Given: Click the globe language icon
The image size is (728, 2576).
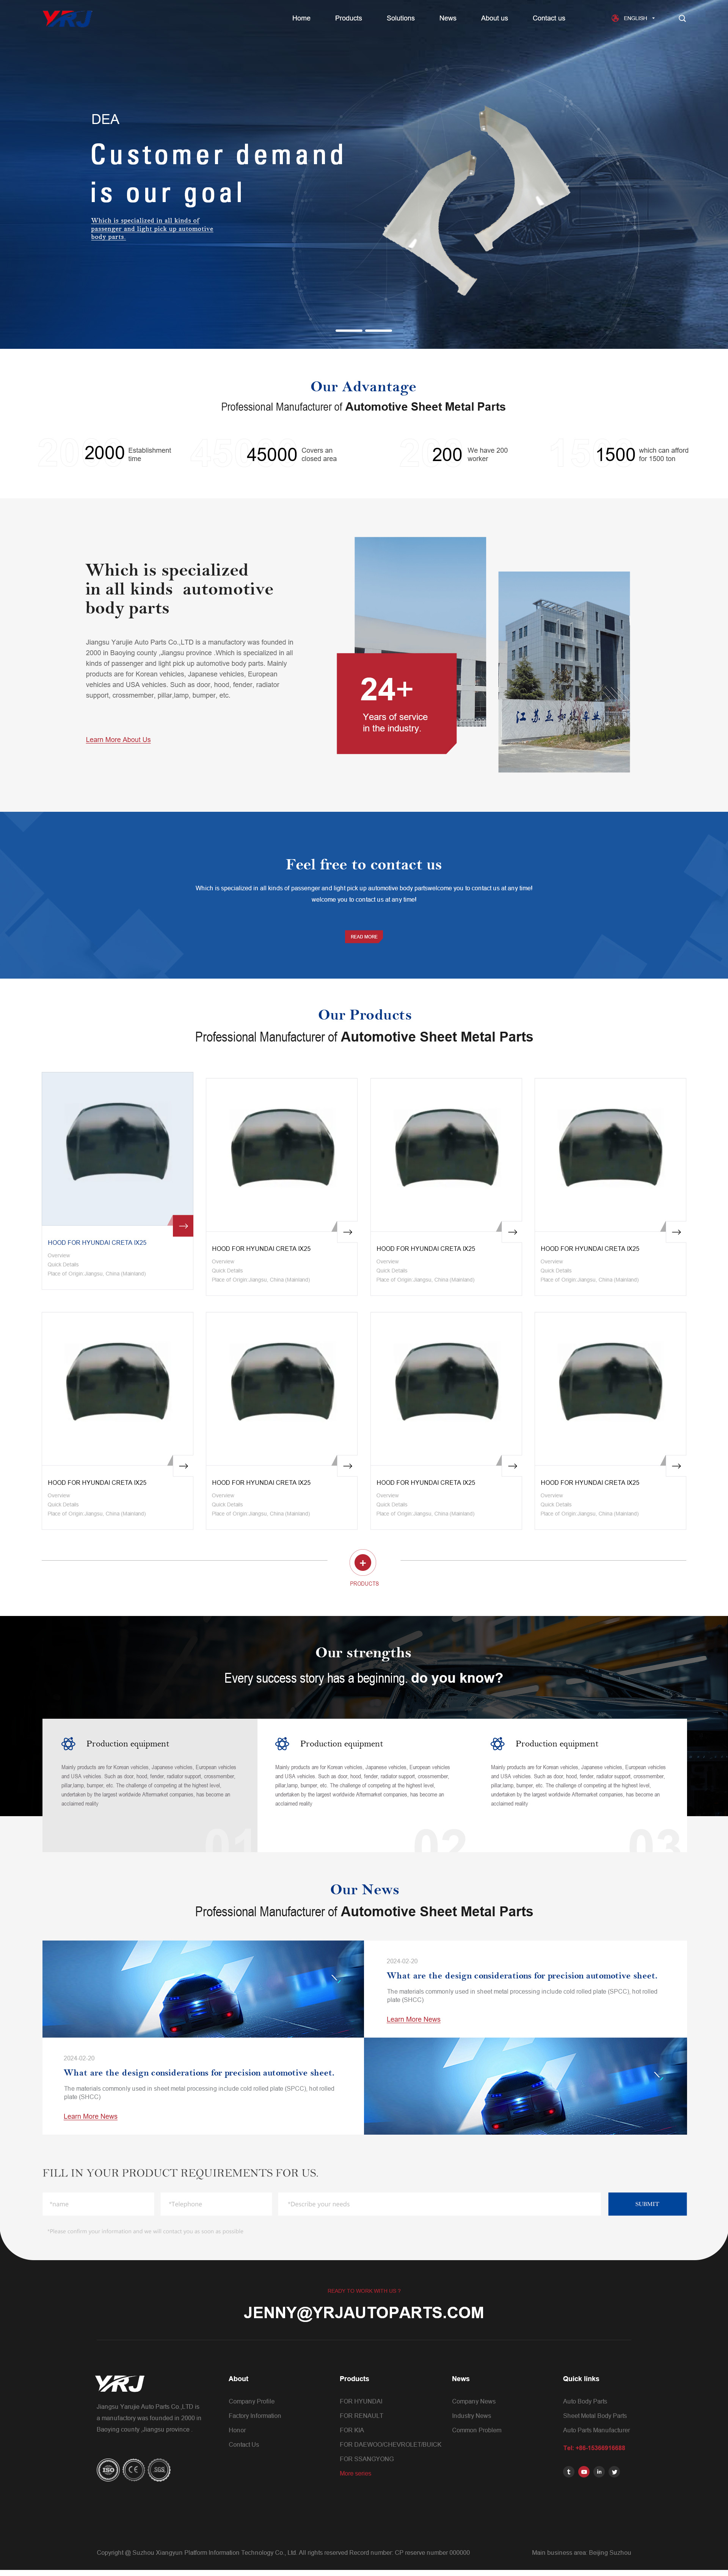Looking at the screenshot, I should (615, 18).
